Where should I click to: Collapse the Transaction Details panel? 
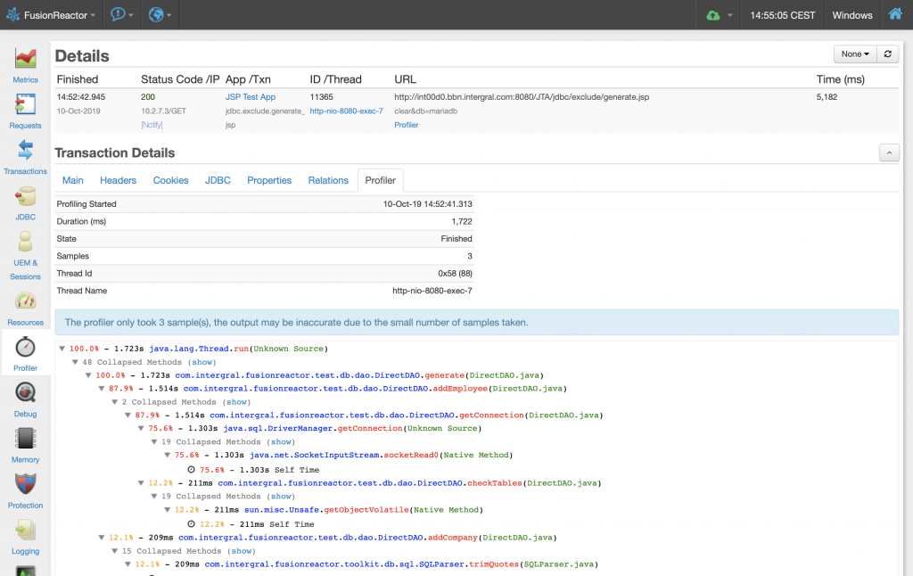(x=889, y=153)
